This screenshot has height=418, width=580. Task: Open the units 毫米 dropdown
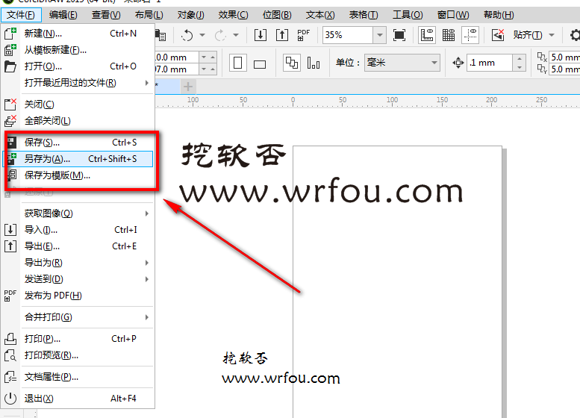pyautogui.click(x=433, y=63)
